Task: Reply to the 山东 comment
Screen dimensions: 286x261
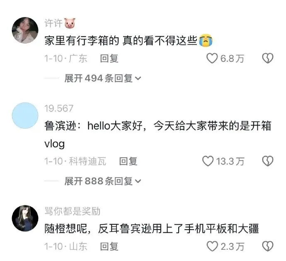Action: pos(109,246)
